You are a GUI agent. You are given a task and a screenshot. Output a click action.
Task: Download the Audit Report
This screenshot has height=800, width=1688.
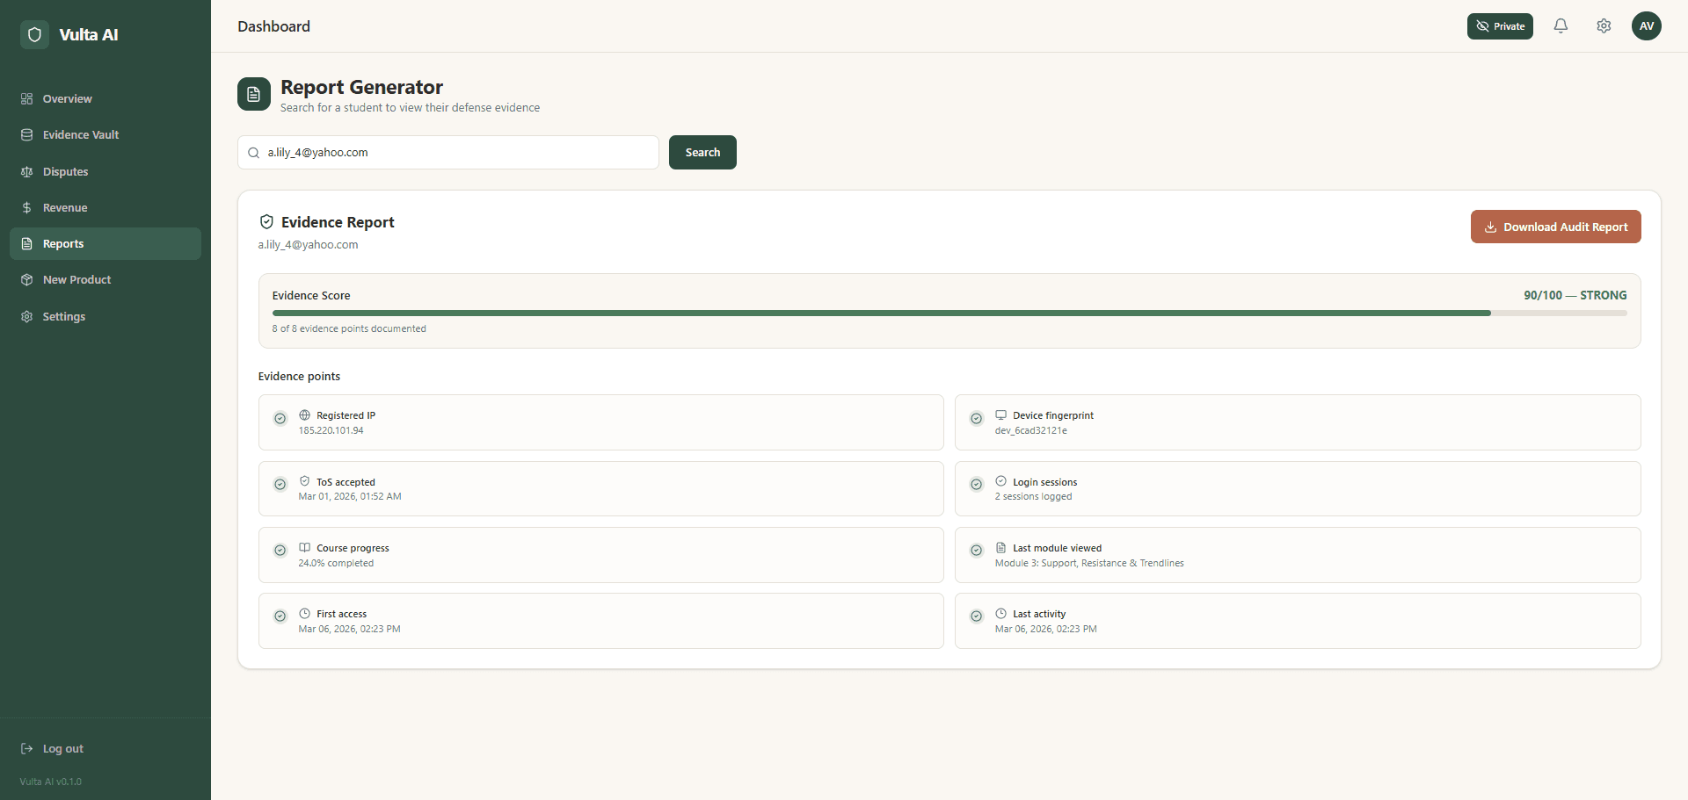click(x=1555, y=227)
